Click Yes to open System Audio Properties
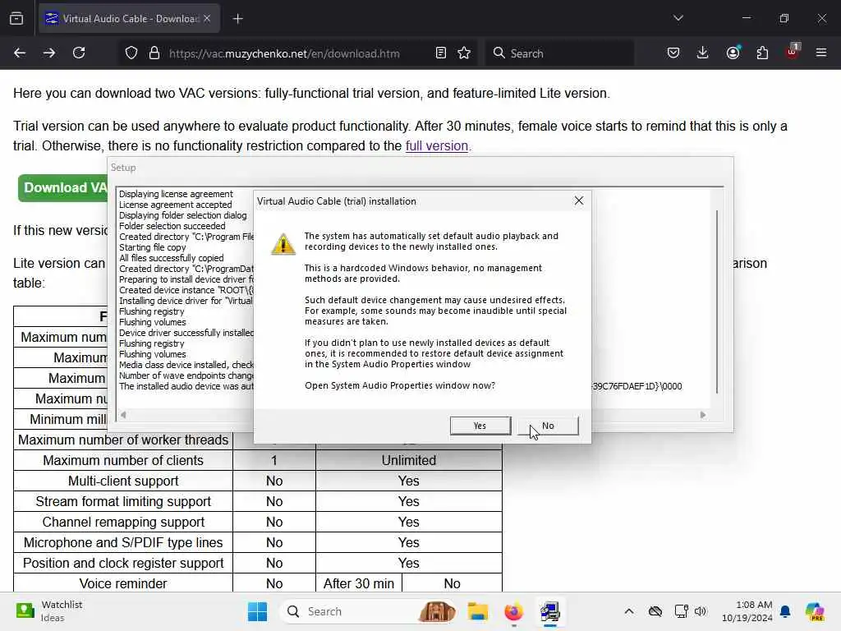This screenshot has width=841, height=631. click(480, 426)
